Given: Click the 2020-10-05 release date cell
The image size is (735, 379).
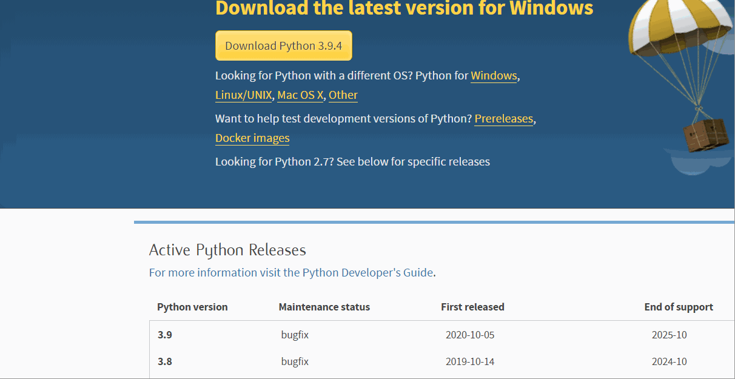Looking at the screenshot, I should [x=474, y=335].
